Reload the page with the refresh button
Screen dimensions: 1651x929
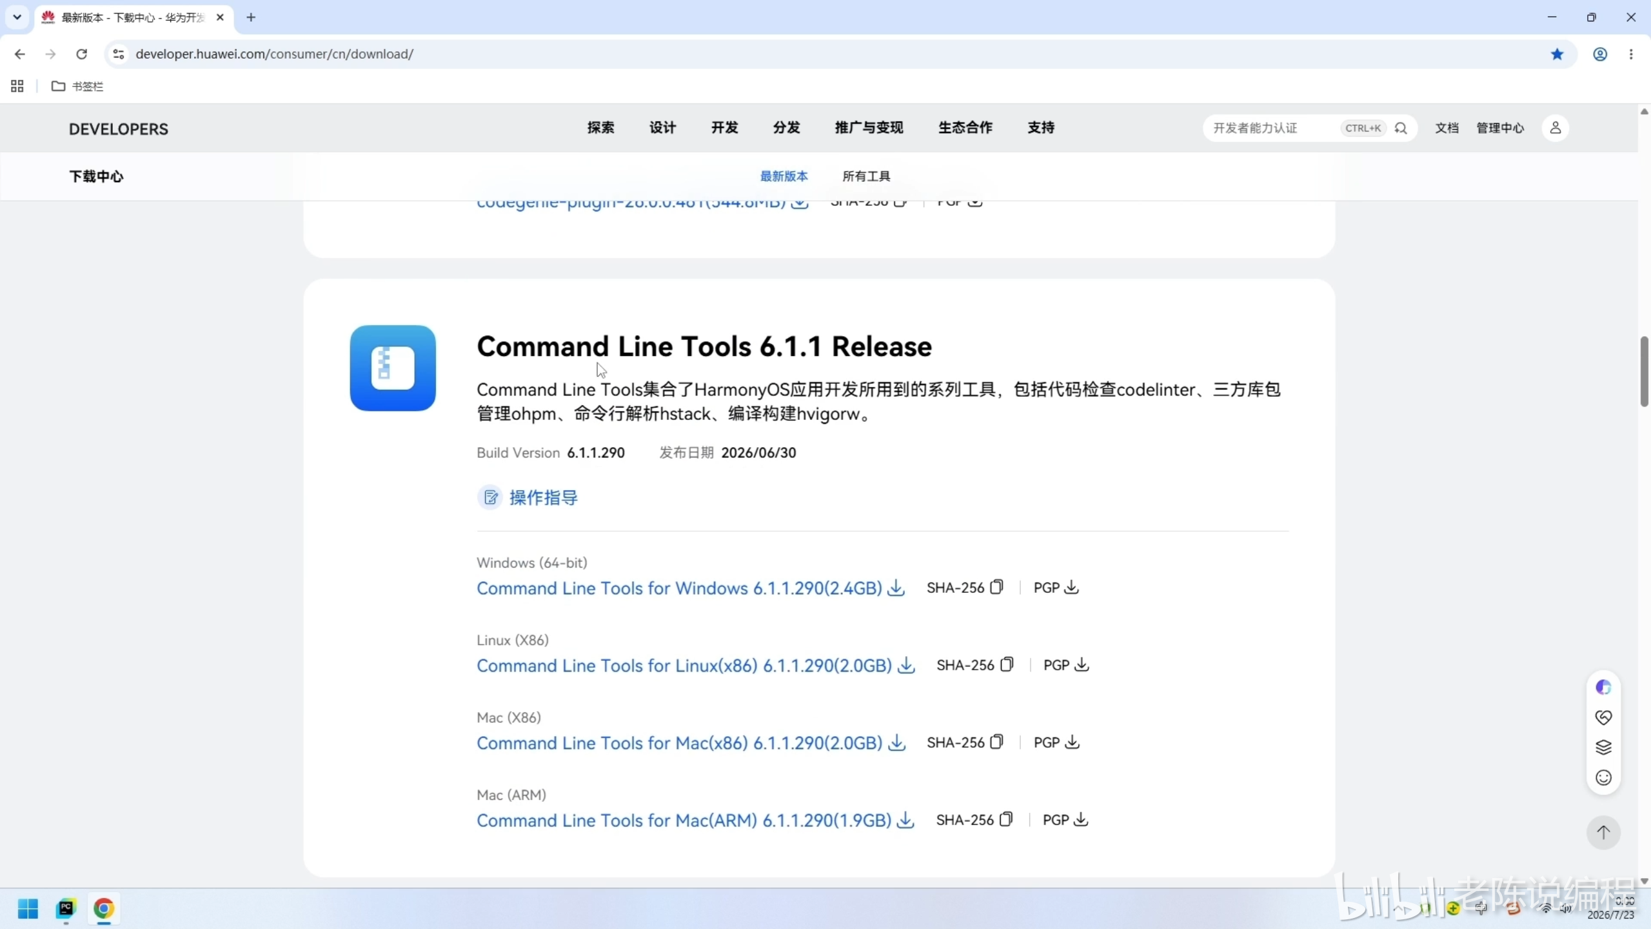coord(81,54)
